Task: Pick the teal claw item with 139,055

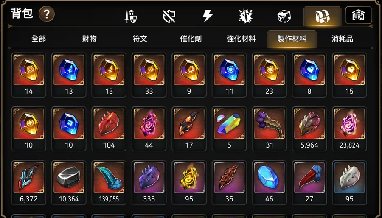Action: tap(109, 183)
